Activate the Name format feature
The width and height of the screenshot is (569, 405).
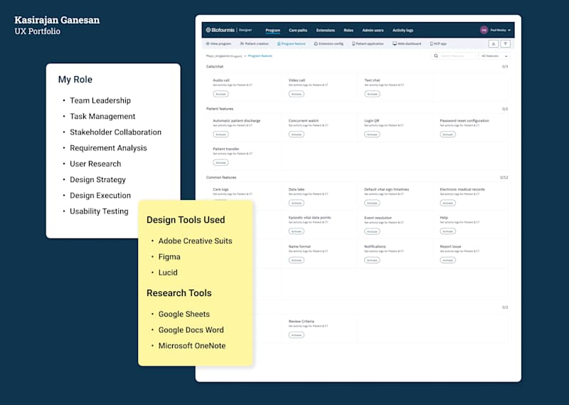[x=297, y=260]
